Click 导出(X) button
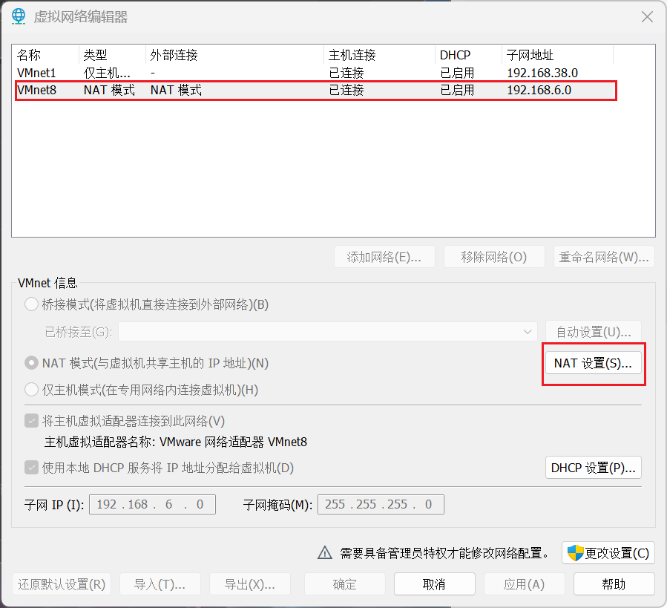The width and height of the screenshot is (667, 608). point(250,584)
